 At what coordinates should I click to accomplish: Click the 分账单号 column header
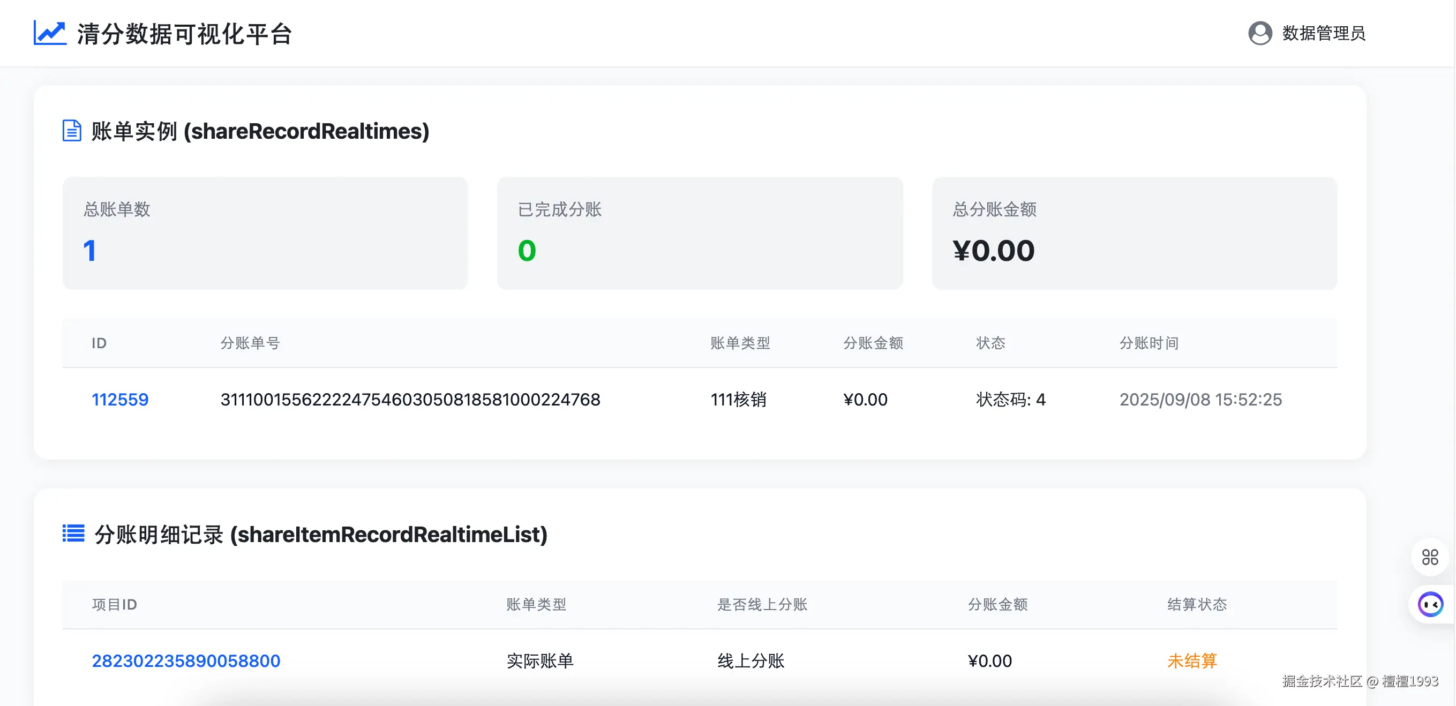pyautogui.click(x=250, y=343)
